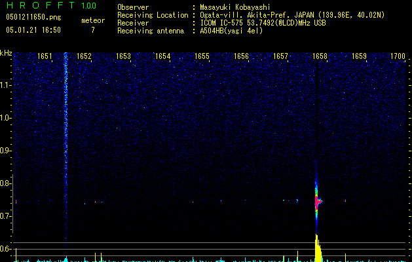Image resolution: width=412 pixels, height=262 pixels.
Task: Click the 0.6 kHz frequency tick label
Action: [x=5, y=249]
